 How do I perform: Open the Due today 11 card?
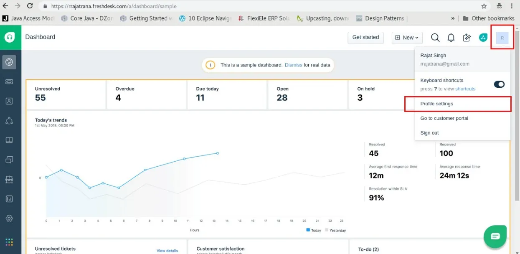click(x=227, y=95)
